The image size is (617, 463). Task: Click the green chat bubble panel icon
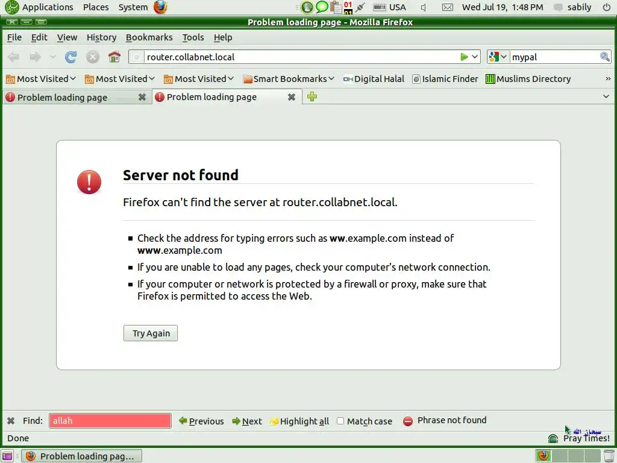(x=322, y=7)
